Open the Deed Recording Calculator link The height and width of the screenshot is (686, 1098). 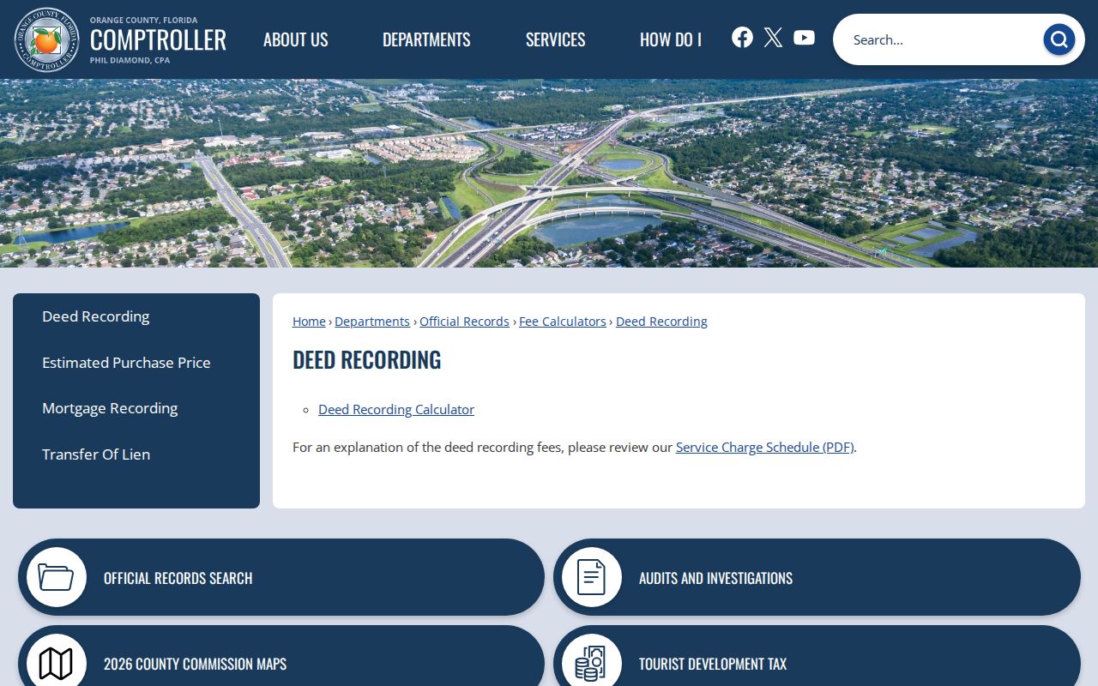tap(396, 410)
